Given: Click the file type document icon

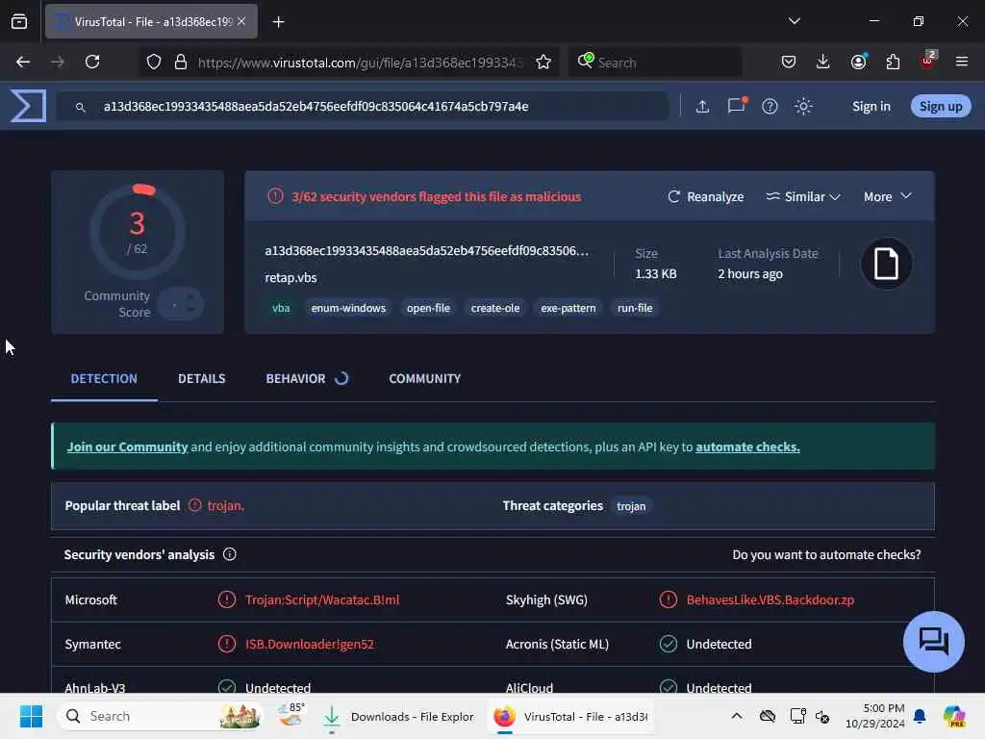Looking at the screenshot, I should tap(886, 264).
